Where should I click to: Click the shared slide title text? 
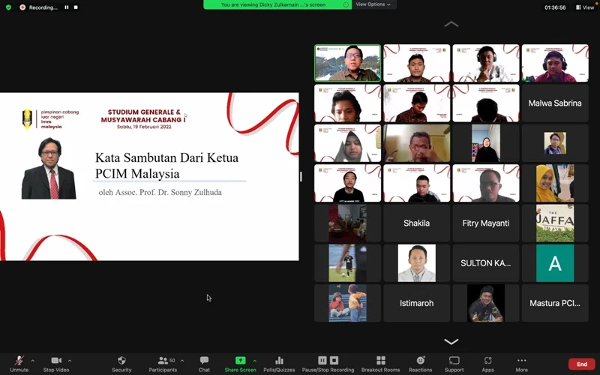tap(166, 165)
